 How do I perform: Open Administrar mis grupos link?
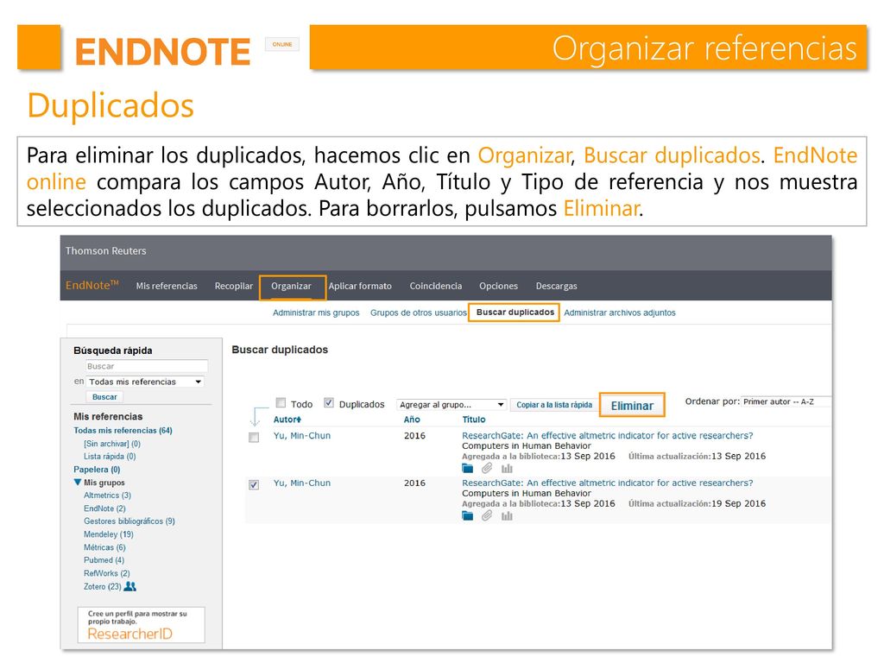coord(316,313)
